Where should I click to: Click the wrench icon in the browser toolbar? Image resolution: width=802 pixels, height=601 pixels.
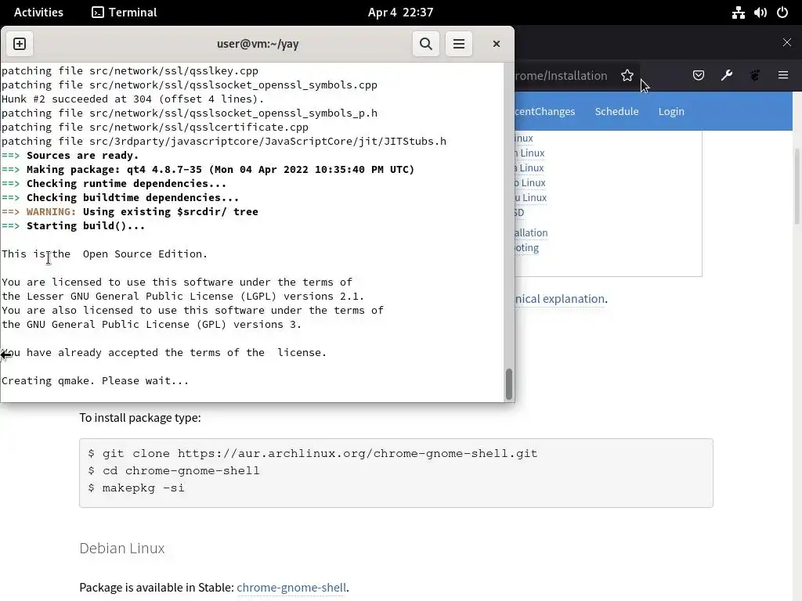click(726, 76)
